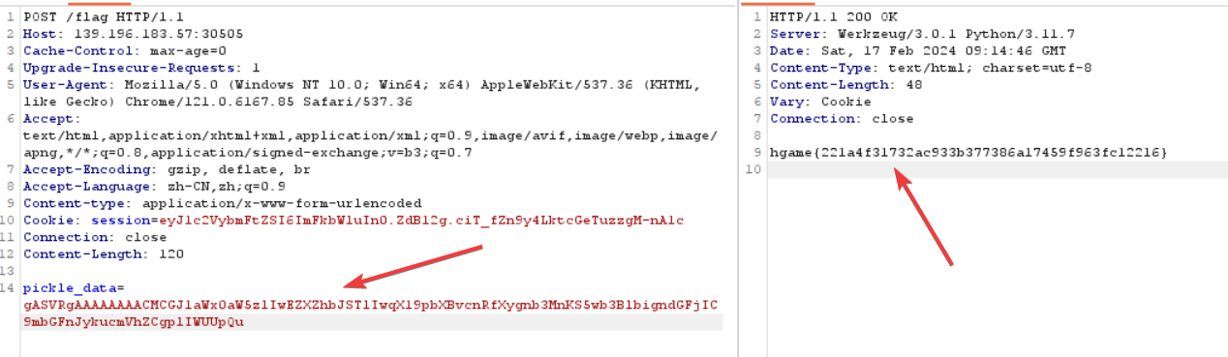This screenshot has width=1228, height=357.
Task: Click line number 9 in response gutter
Action: (x=757, y=153)
